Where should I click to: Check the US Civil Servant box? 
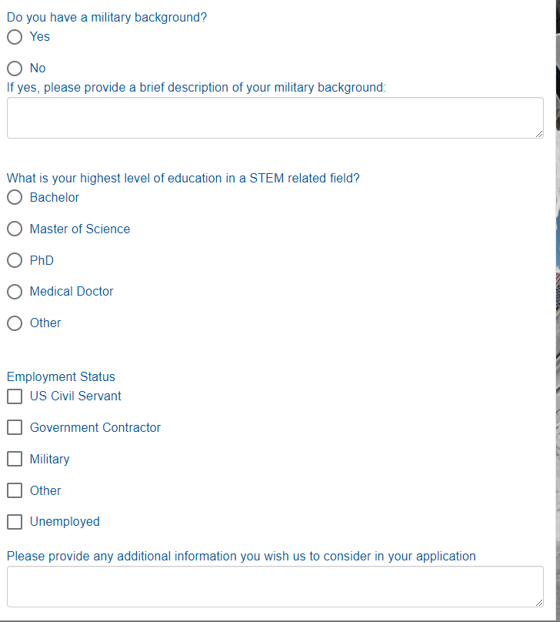(x=15, y=396)
